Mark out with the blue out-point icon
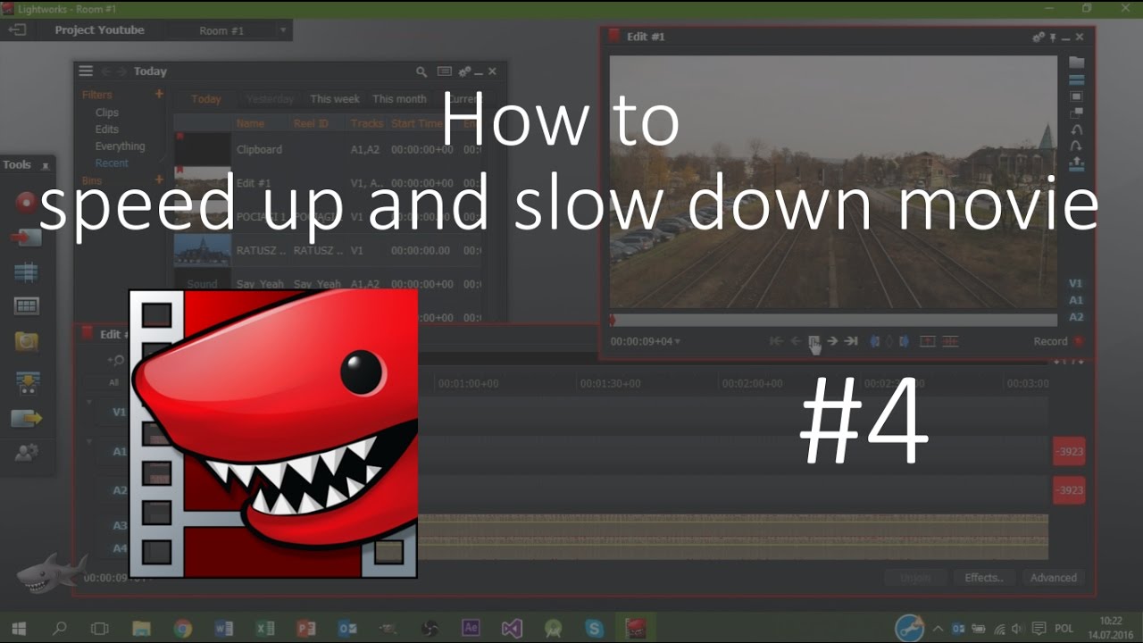This screenshot has height=643, width=1143. coord(904,341)
